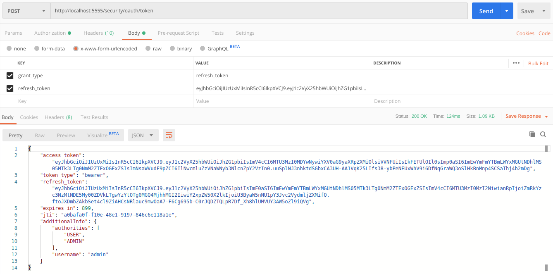Select the raw body type radio button

pyautogui.click(x=148, y=48)
